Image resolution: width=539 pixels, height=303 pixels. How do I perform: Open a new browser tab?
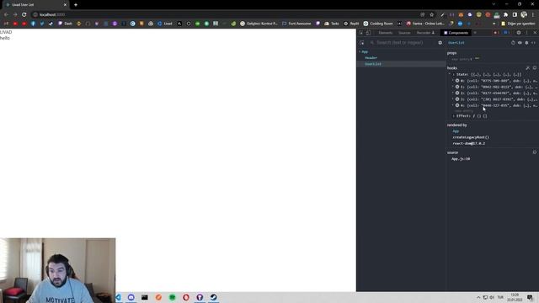76,5
